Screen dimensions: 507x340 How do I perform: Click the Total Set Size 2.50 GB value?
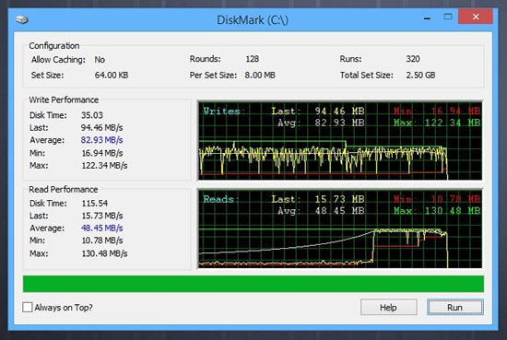(x=420, y=75)
